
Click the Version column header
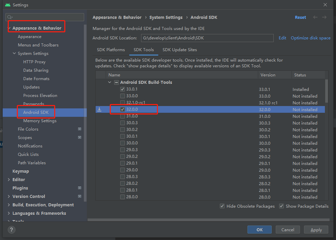coord(275,75)
